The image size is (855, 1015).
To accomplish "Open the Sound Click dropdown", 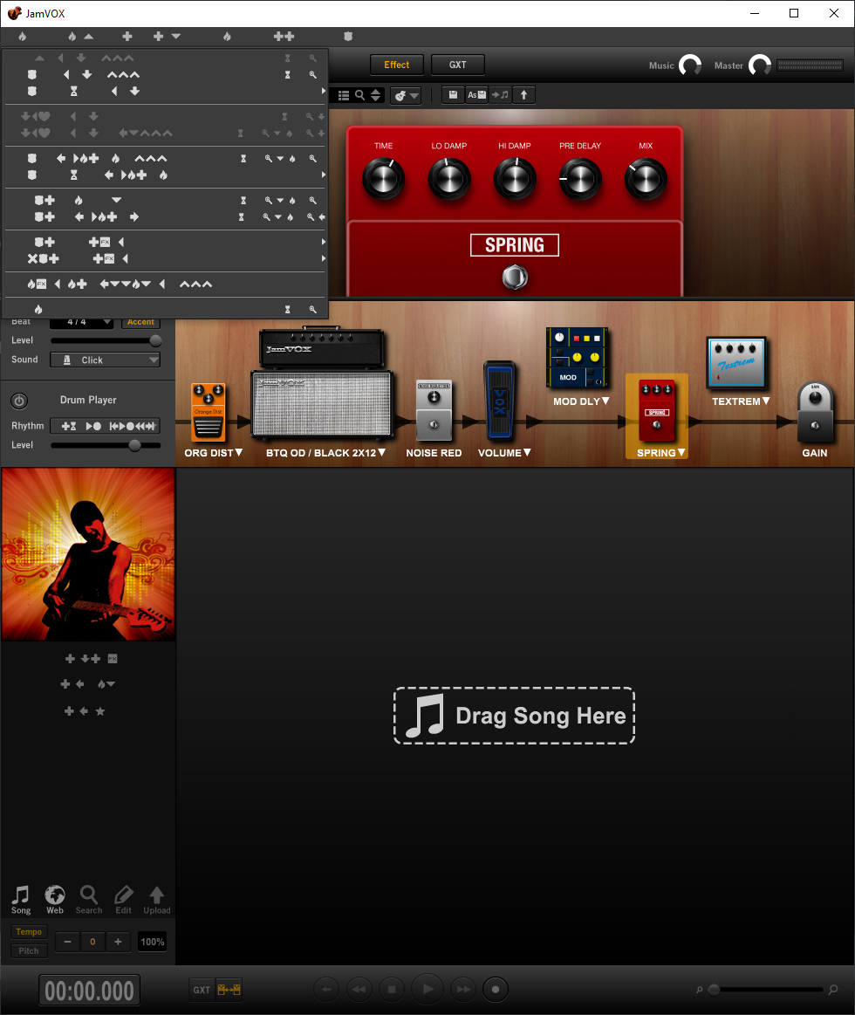I will tap(105, 360).
